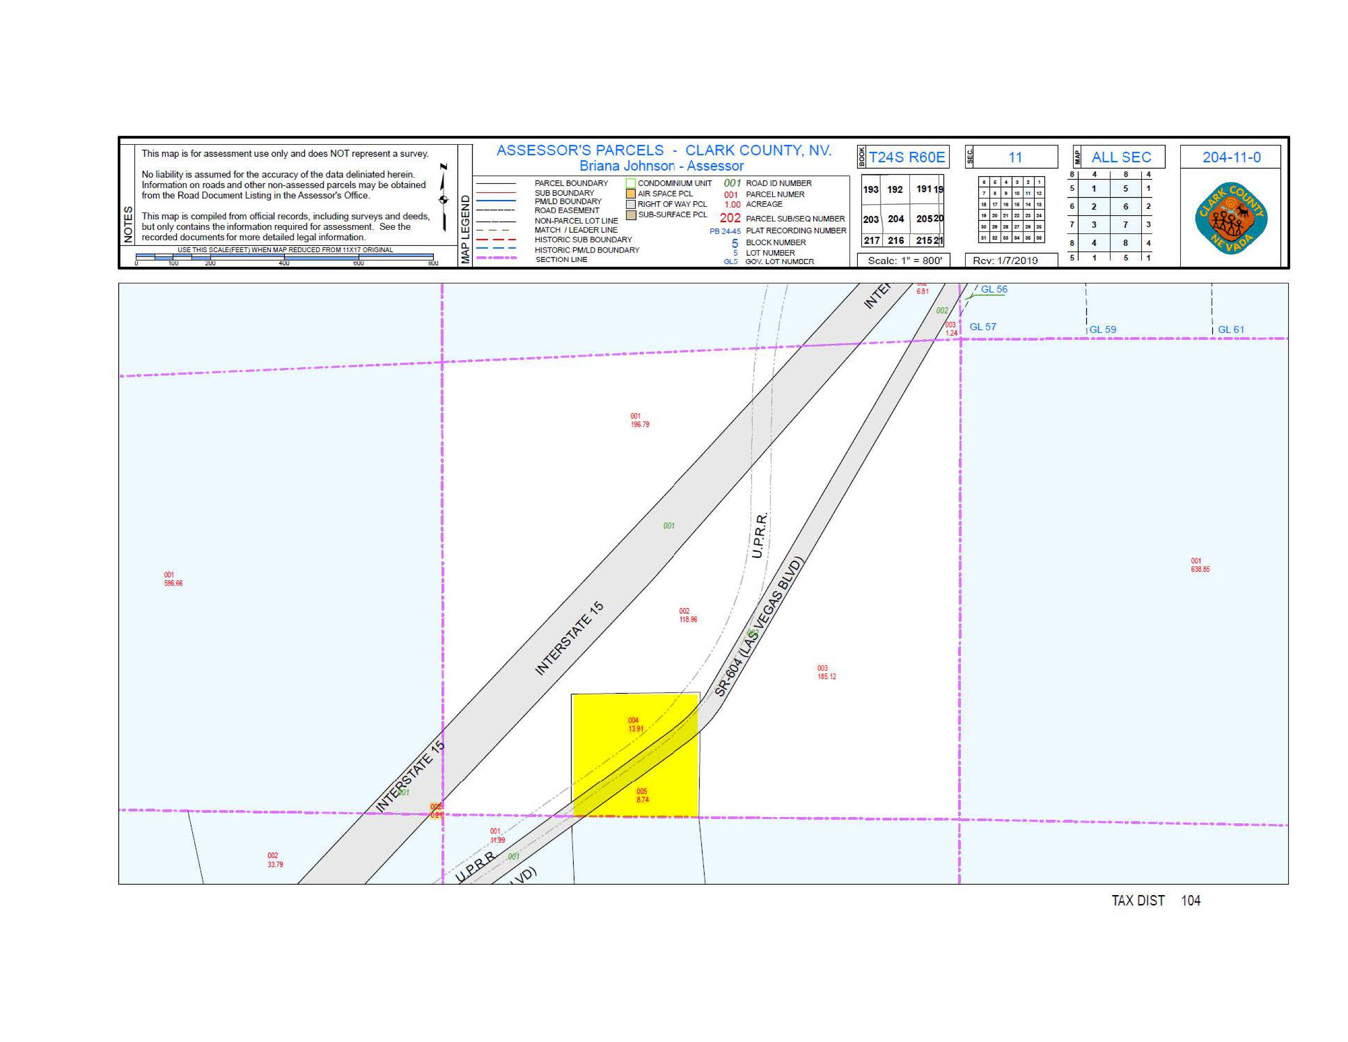The image size is (1348, 1042).
Task: Select book 204 in the book index grid
Action: point(895,219)
